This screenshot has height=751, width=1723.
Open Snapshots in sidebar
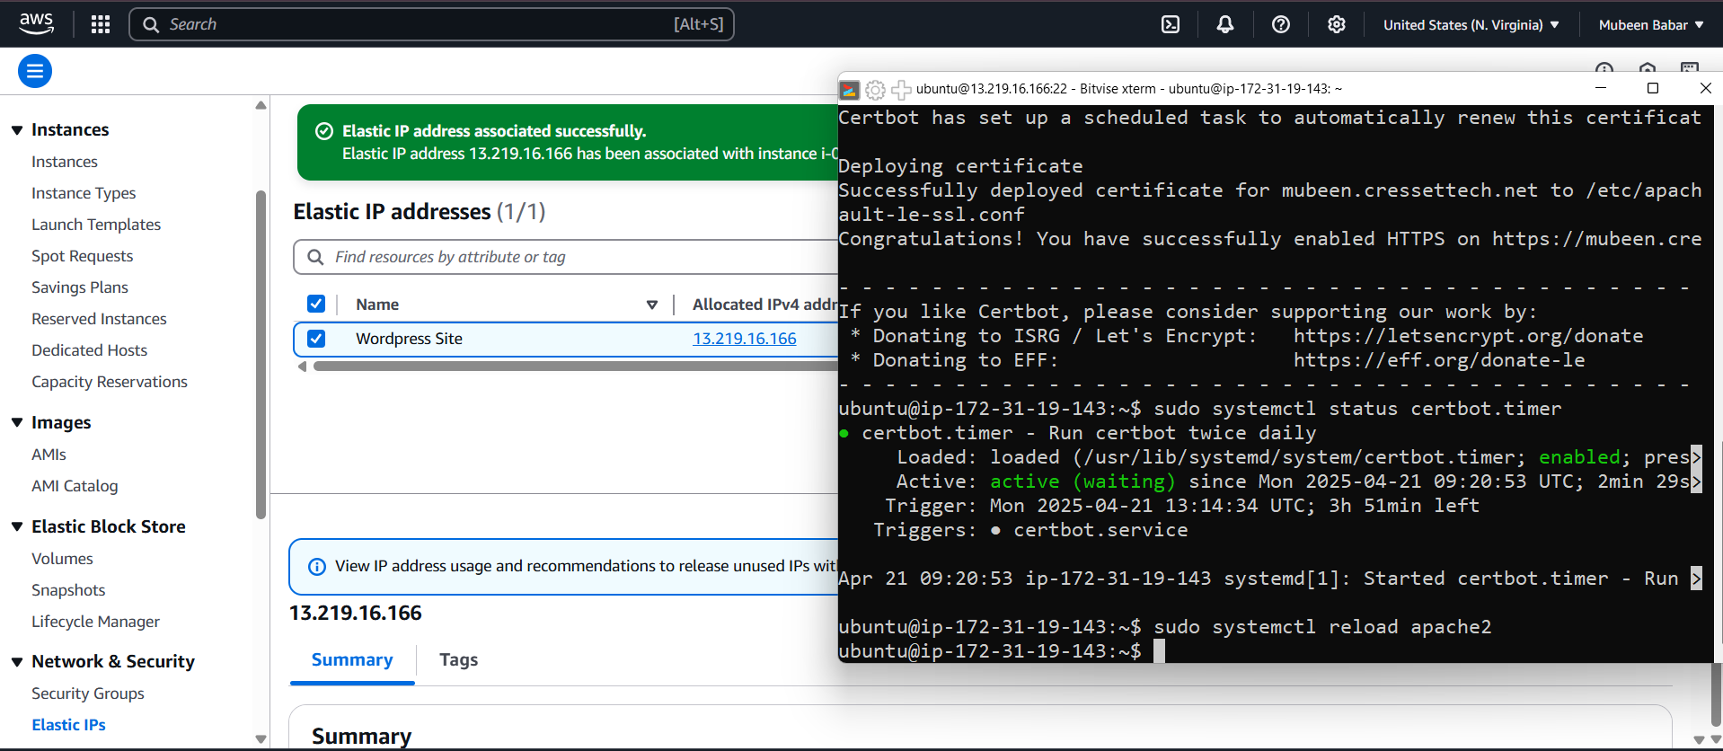click(x=68, y=590)
